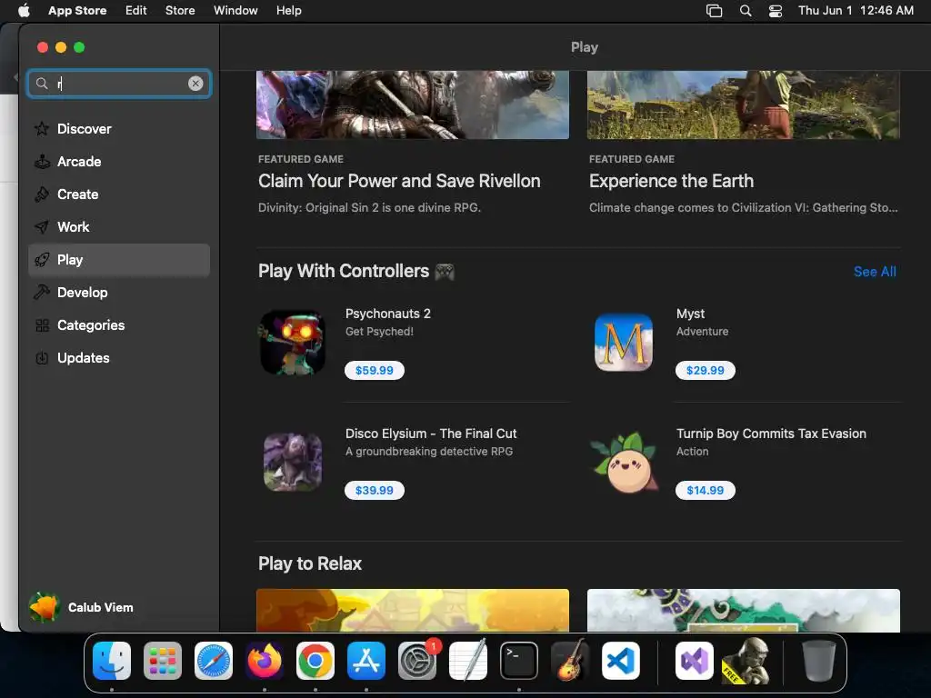
Task: Open Control Center in menu bar
Action: [776, 11]
